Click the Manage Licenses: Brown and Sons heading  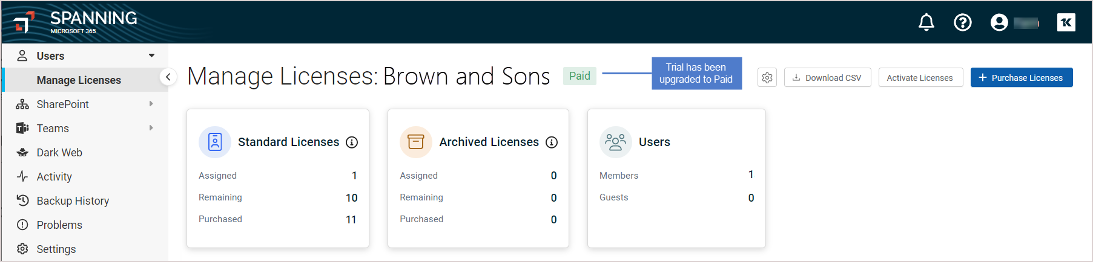(369, 77)
